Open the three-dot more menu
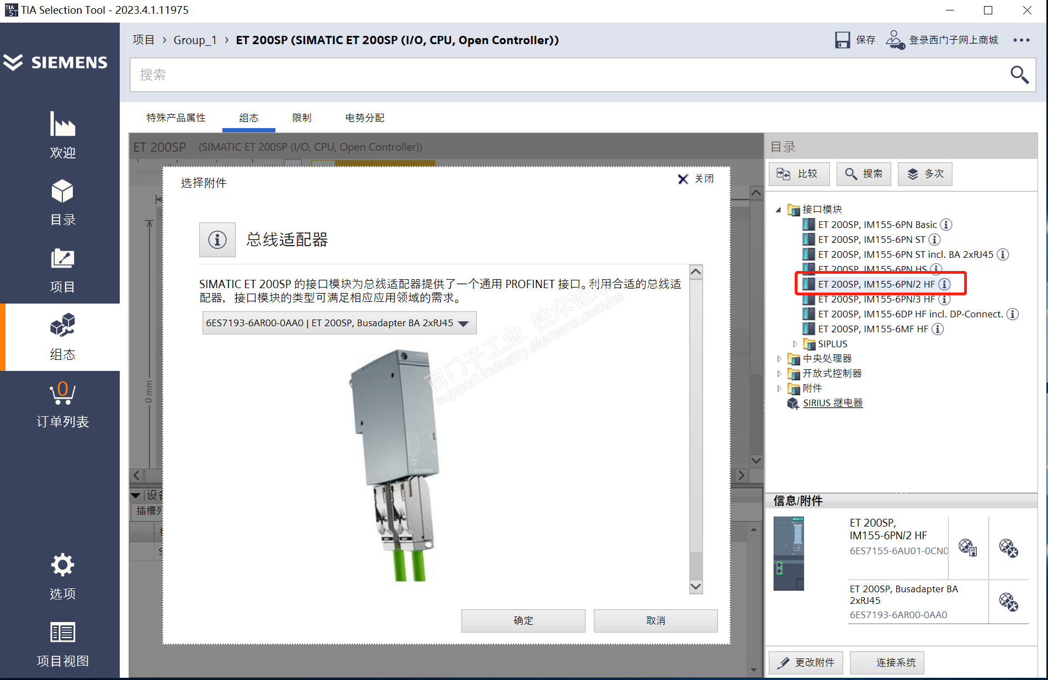1048x680 pixels. pyautogui.click(x=1022, y=40)
